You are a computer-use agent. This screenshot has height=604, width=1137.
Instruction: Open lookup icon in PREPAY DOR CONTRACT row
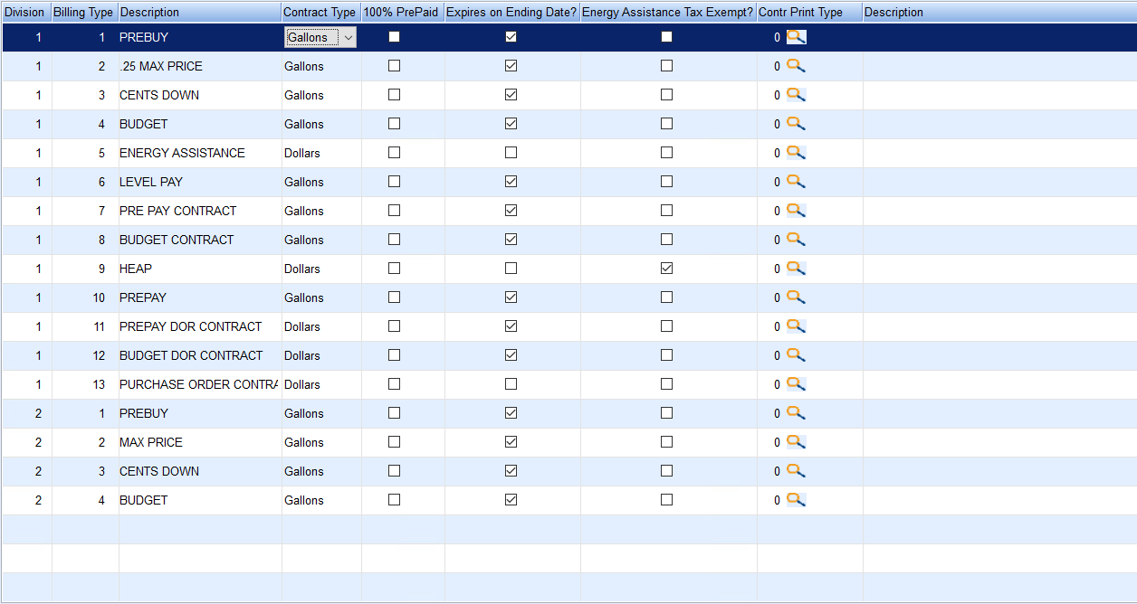[x=796, y=326]
